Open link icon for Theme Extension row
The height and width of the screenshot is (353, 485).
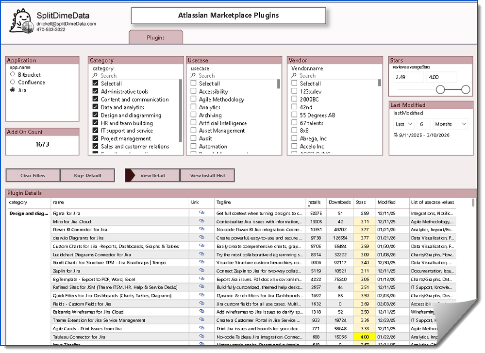(201, 319)
